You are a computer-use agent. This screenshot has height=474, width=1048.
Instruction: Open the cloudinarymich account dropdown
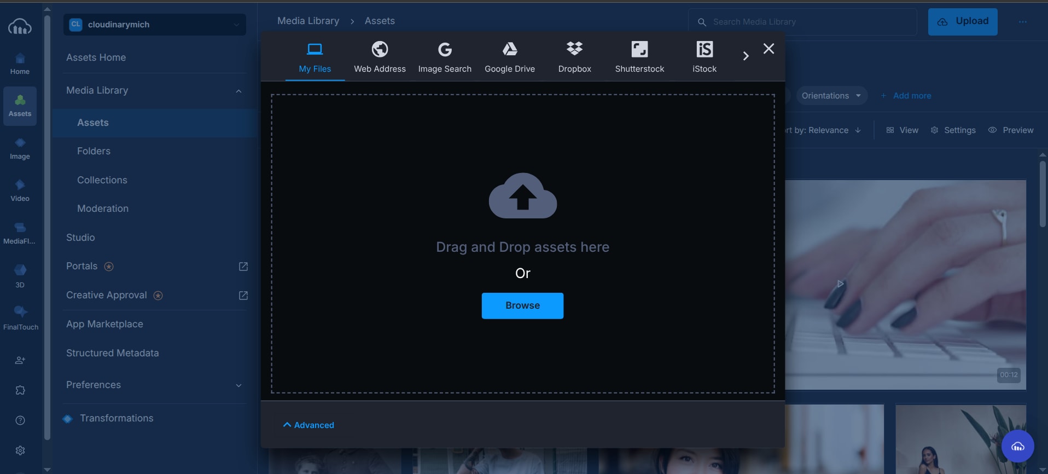click(154, 25)
